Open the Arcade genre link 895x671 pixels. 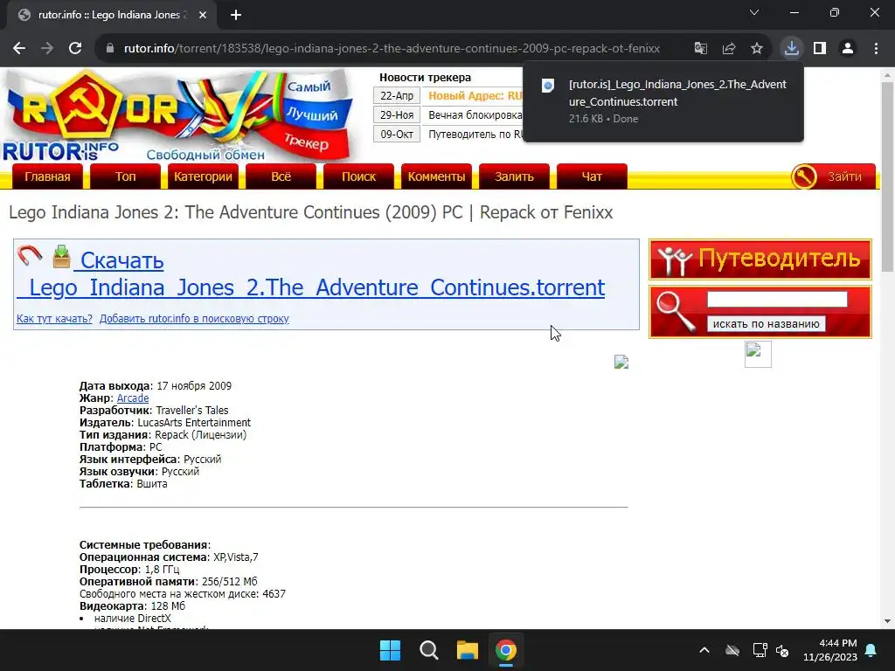[133, 398]
